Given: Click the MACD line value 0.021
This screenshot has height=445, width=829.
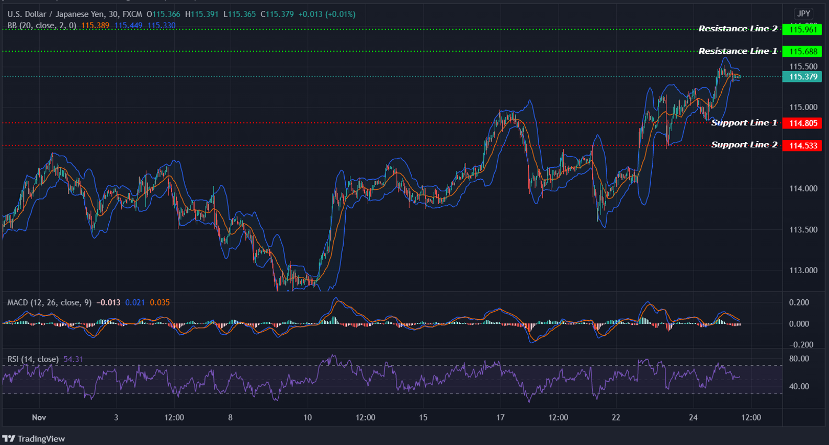Looking at the screenshot, I should click(135, 302).
